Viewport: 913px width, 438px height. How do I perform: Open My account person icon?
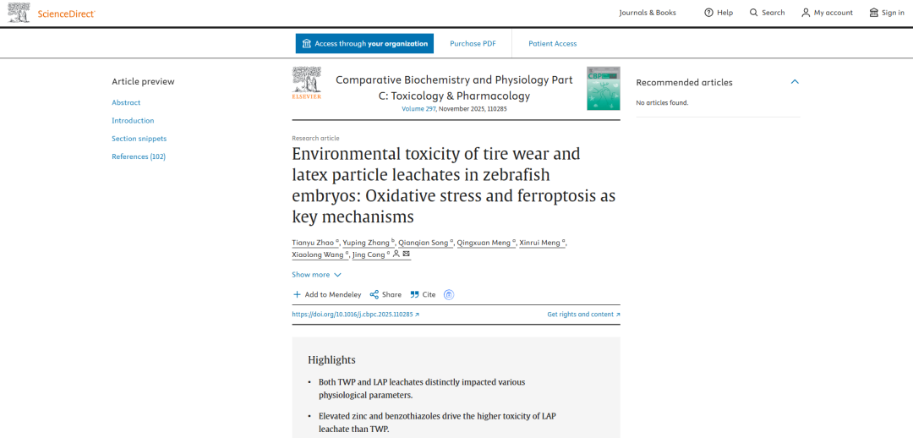coord(806,13)
